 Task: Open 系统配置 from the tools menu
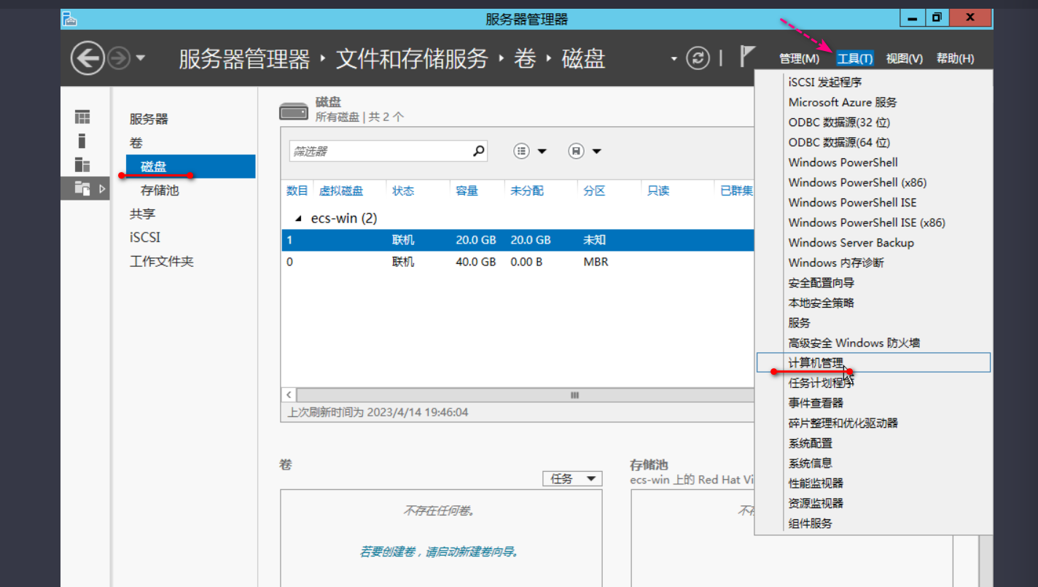[x=810, y=443]
